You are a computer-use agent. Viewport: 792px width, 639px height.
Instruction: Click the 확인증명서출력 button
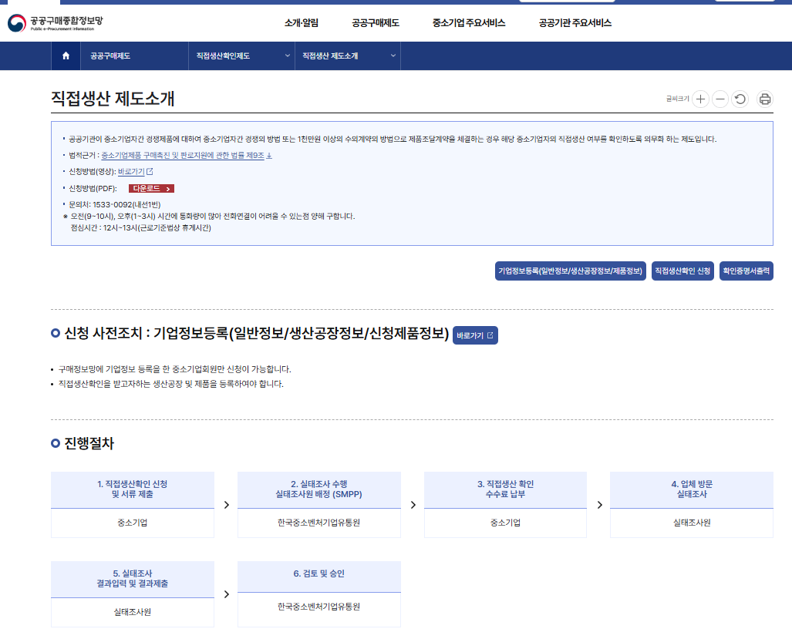746,271
